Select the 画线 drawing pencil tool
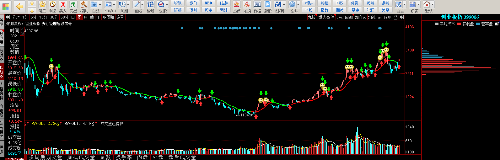This screenshot has height=160, width=500. 136,4
